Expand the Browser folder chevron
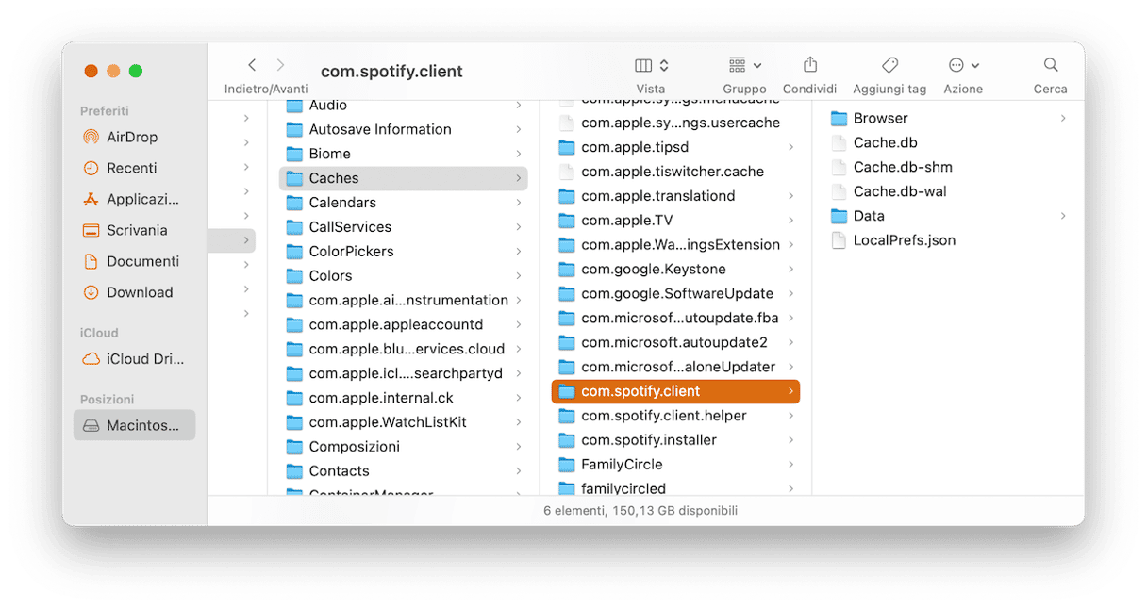The height and width of the screenshot is (608, 1147). click(1063, 119)
